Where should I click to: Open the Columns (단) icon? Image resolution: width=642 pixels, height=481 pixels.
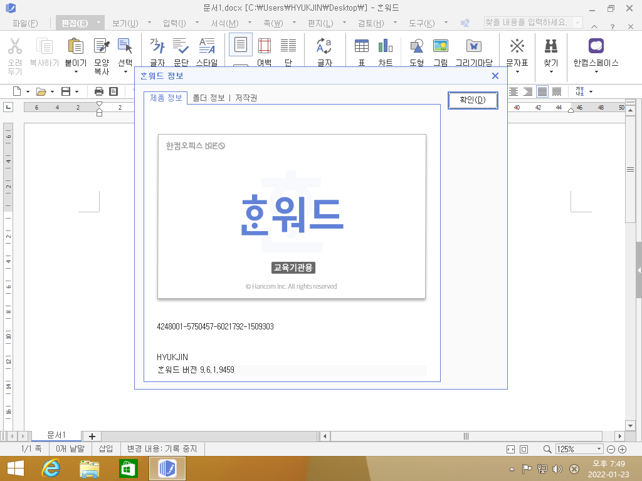(288, 46)
